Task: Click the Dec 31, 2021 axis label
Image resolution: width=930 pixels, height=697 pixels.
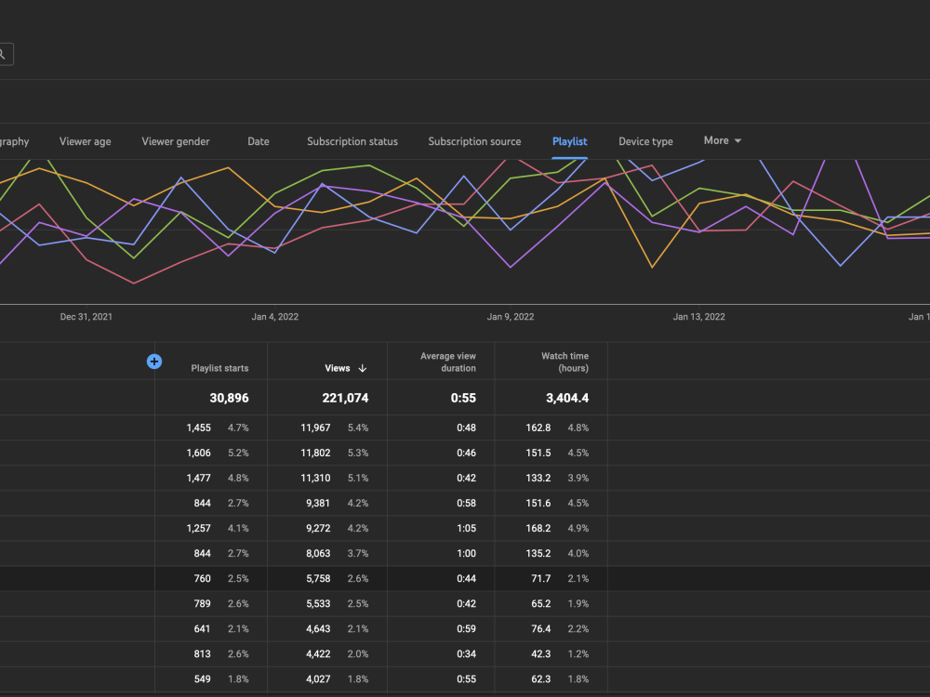Action: coord(86,317)
